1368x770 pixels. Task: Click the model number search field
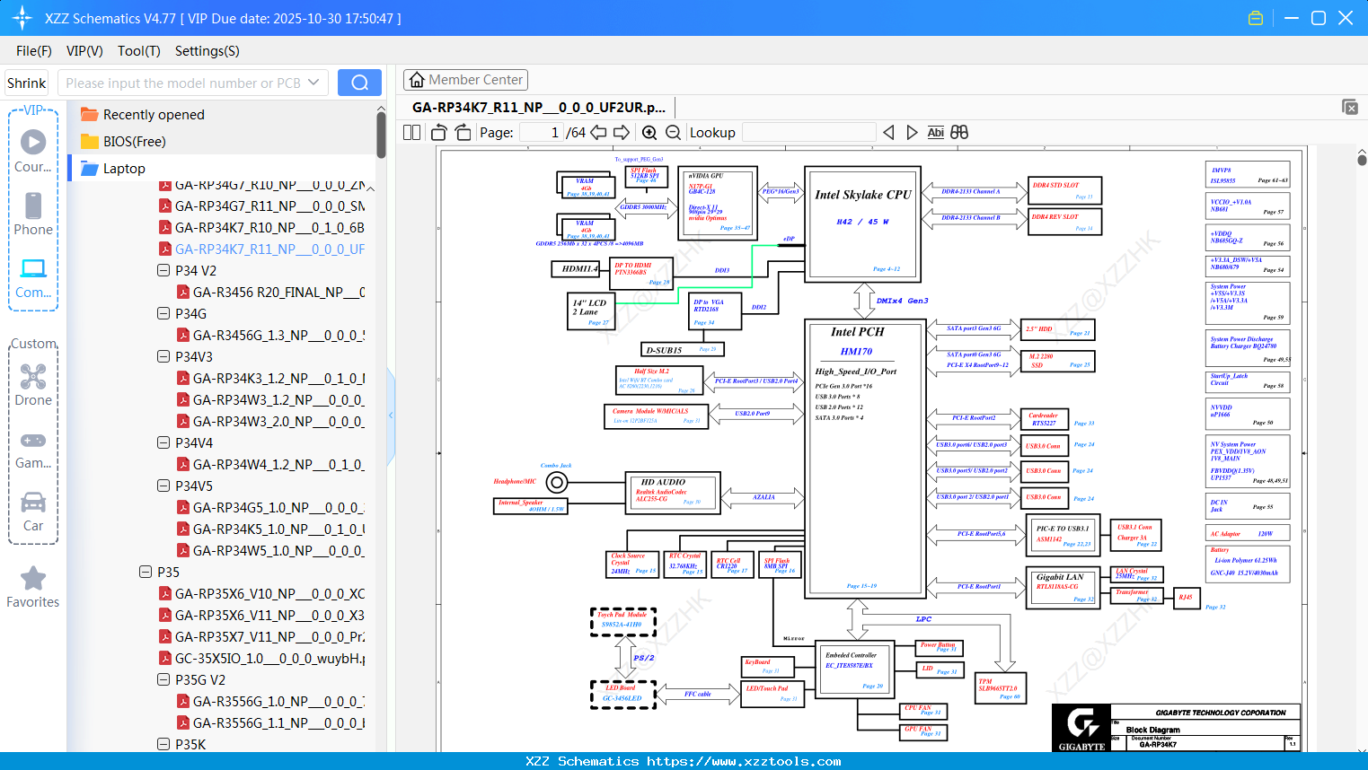[x=182, y=83]
